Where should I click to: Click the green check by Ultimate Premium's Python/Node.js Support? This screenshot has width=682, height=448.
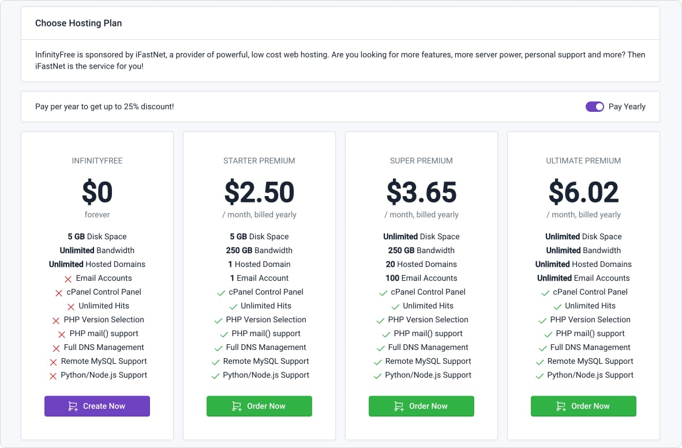[539, 376]
